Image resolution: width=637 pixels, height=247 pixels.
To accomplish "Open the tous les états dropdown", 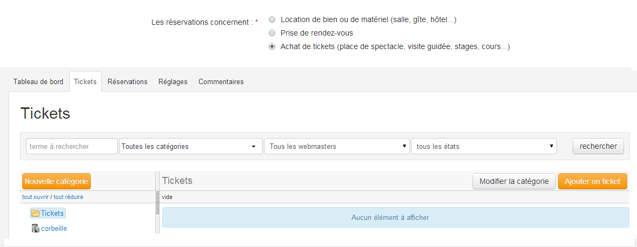I will click(484, 146).
